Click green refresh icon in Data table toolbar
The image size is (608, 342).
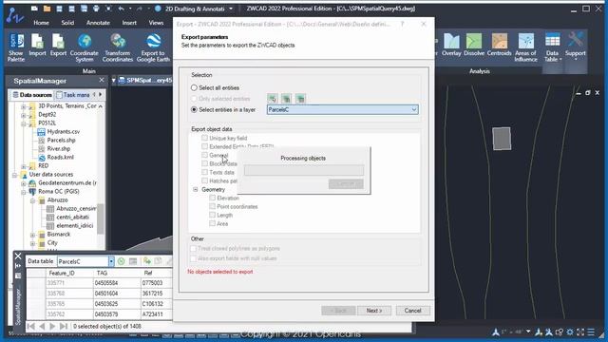121,261
